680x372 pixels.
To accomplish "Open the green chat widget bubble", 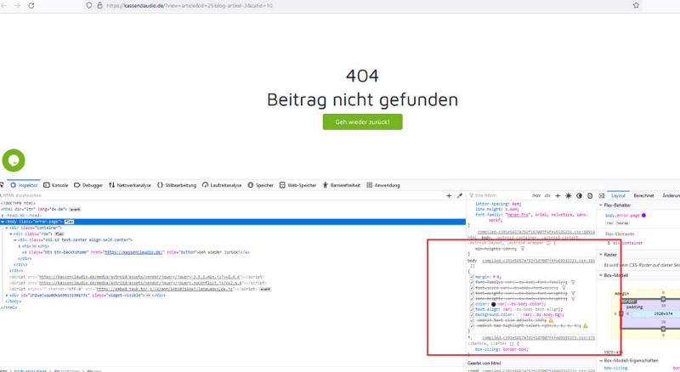I will (x=14, y=161).
